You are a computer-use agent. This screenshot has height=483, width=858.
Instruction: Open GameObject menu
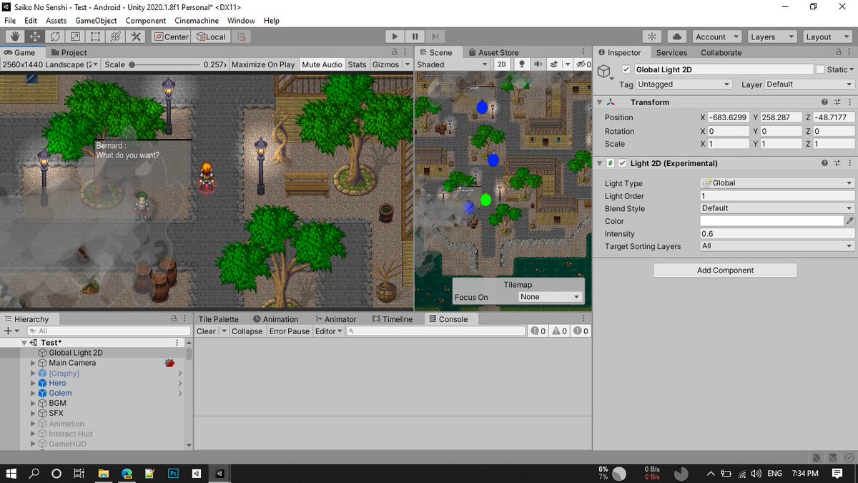tap(96, 21)
